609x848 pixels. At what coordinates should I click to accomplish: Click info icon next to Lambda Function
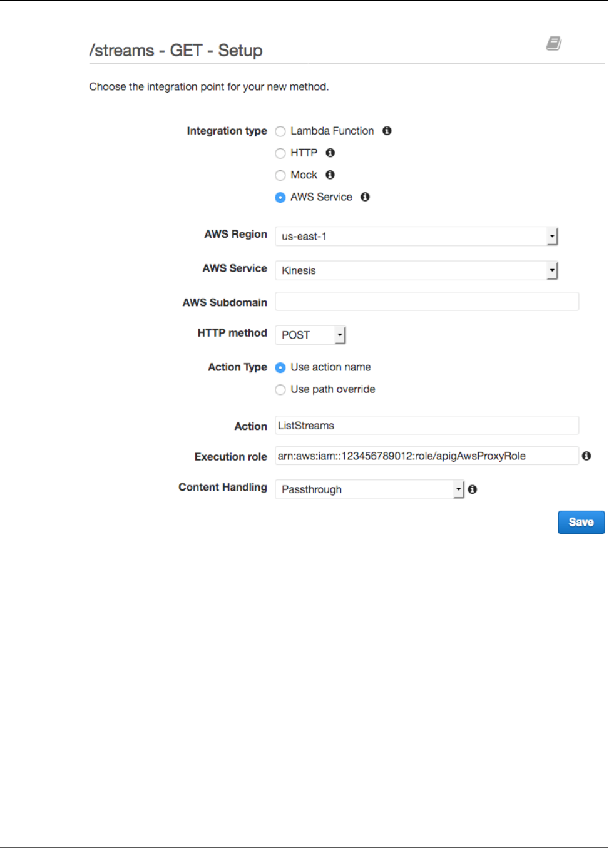[x=387, y=131]
